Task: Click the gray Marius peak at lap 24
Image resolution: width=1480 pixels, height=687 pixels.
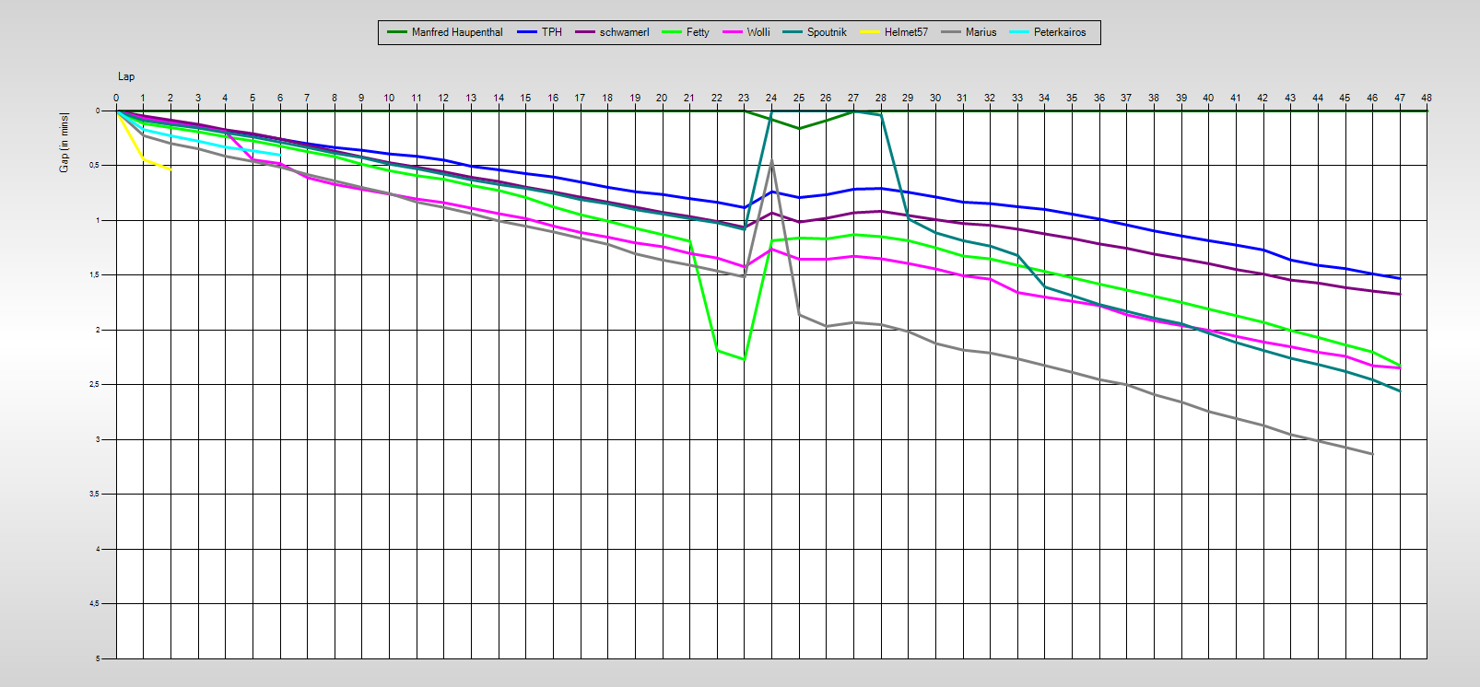Action: (771, 160)
